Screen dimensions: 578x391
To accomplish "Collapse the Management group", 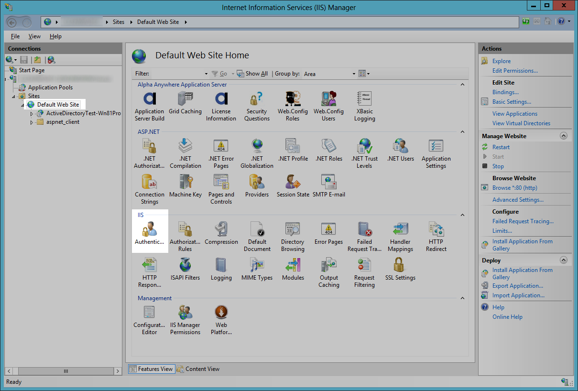I will 462,298.
